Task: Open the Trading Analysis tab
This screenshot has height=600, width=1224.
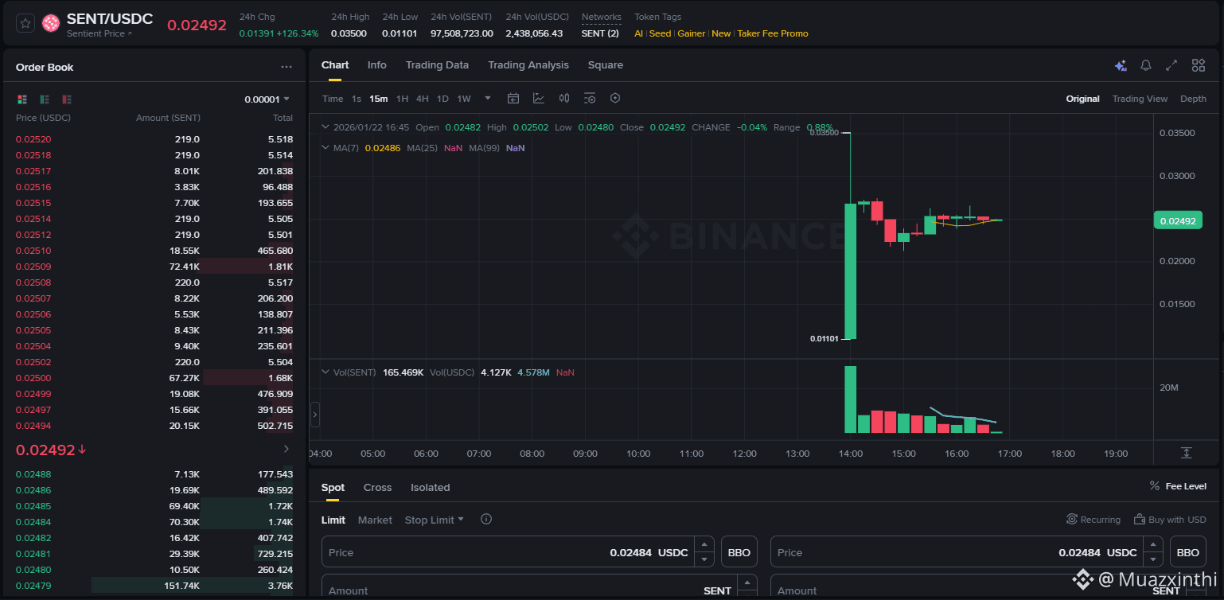Action: tap(528, 65)
